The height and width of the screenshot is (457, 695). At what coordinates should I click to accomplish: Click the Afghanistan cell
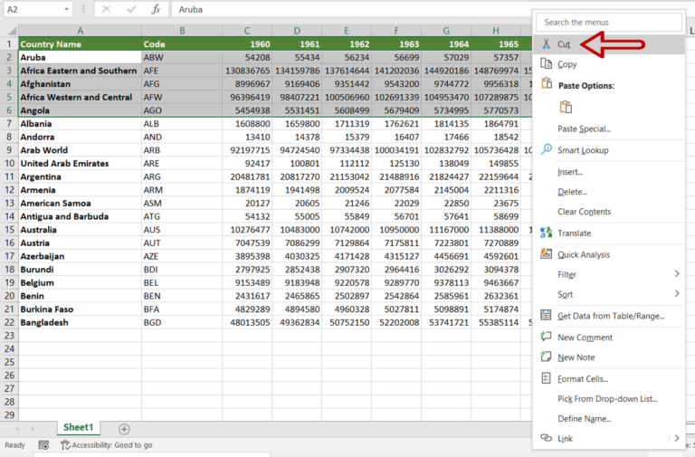[80, 84]
